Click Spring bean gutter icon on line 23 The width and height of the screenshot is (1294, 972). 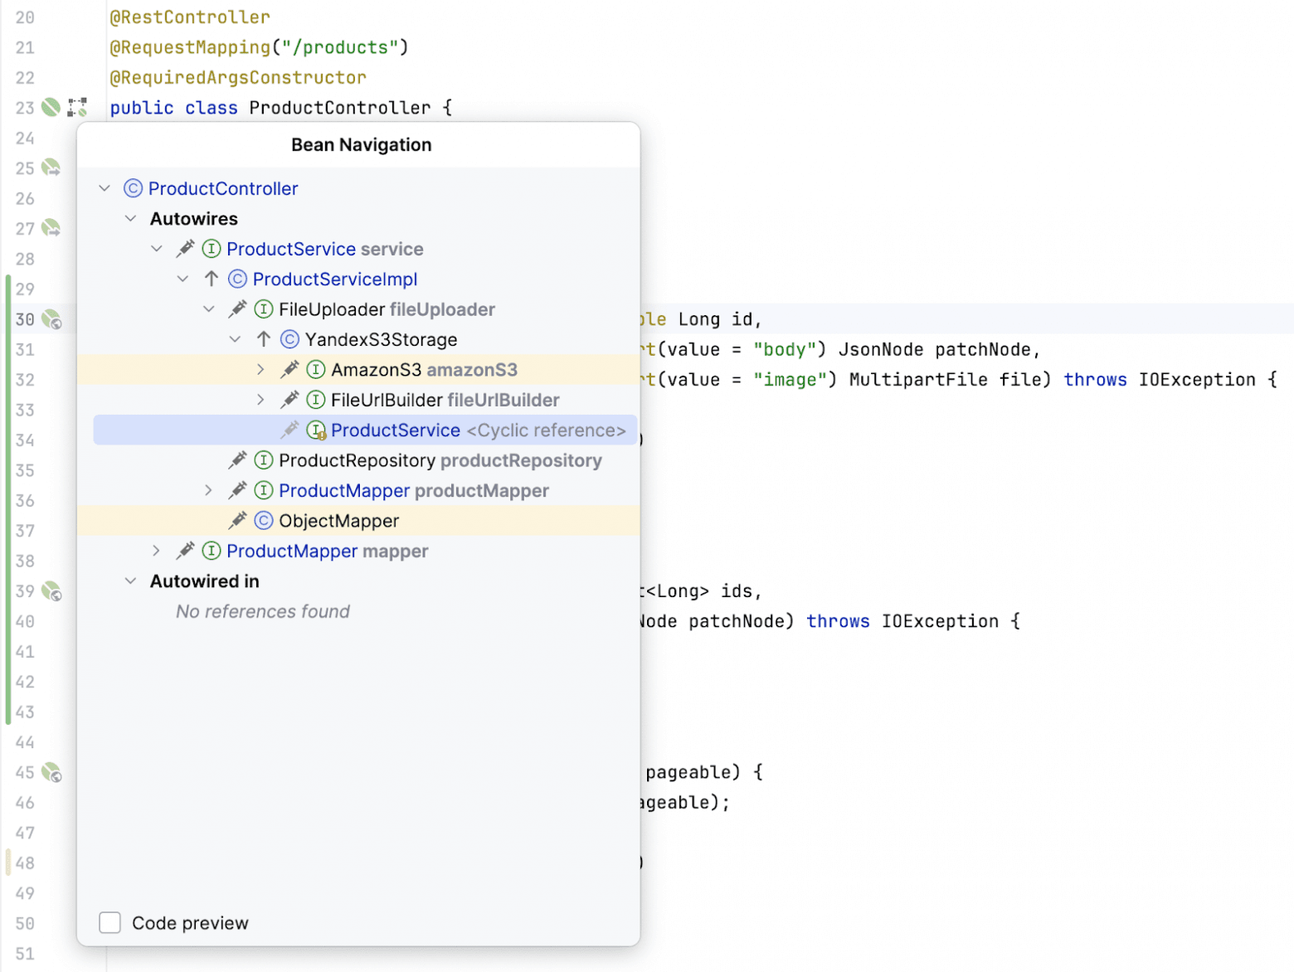(51, 107)
